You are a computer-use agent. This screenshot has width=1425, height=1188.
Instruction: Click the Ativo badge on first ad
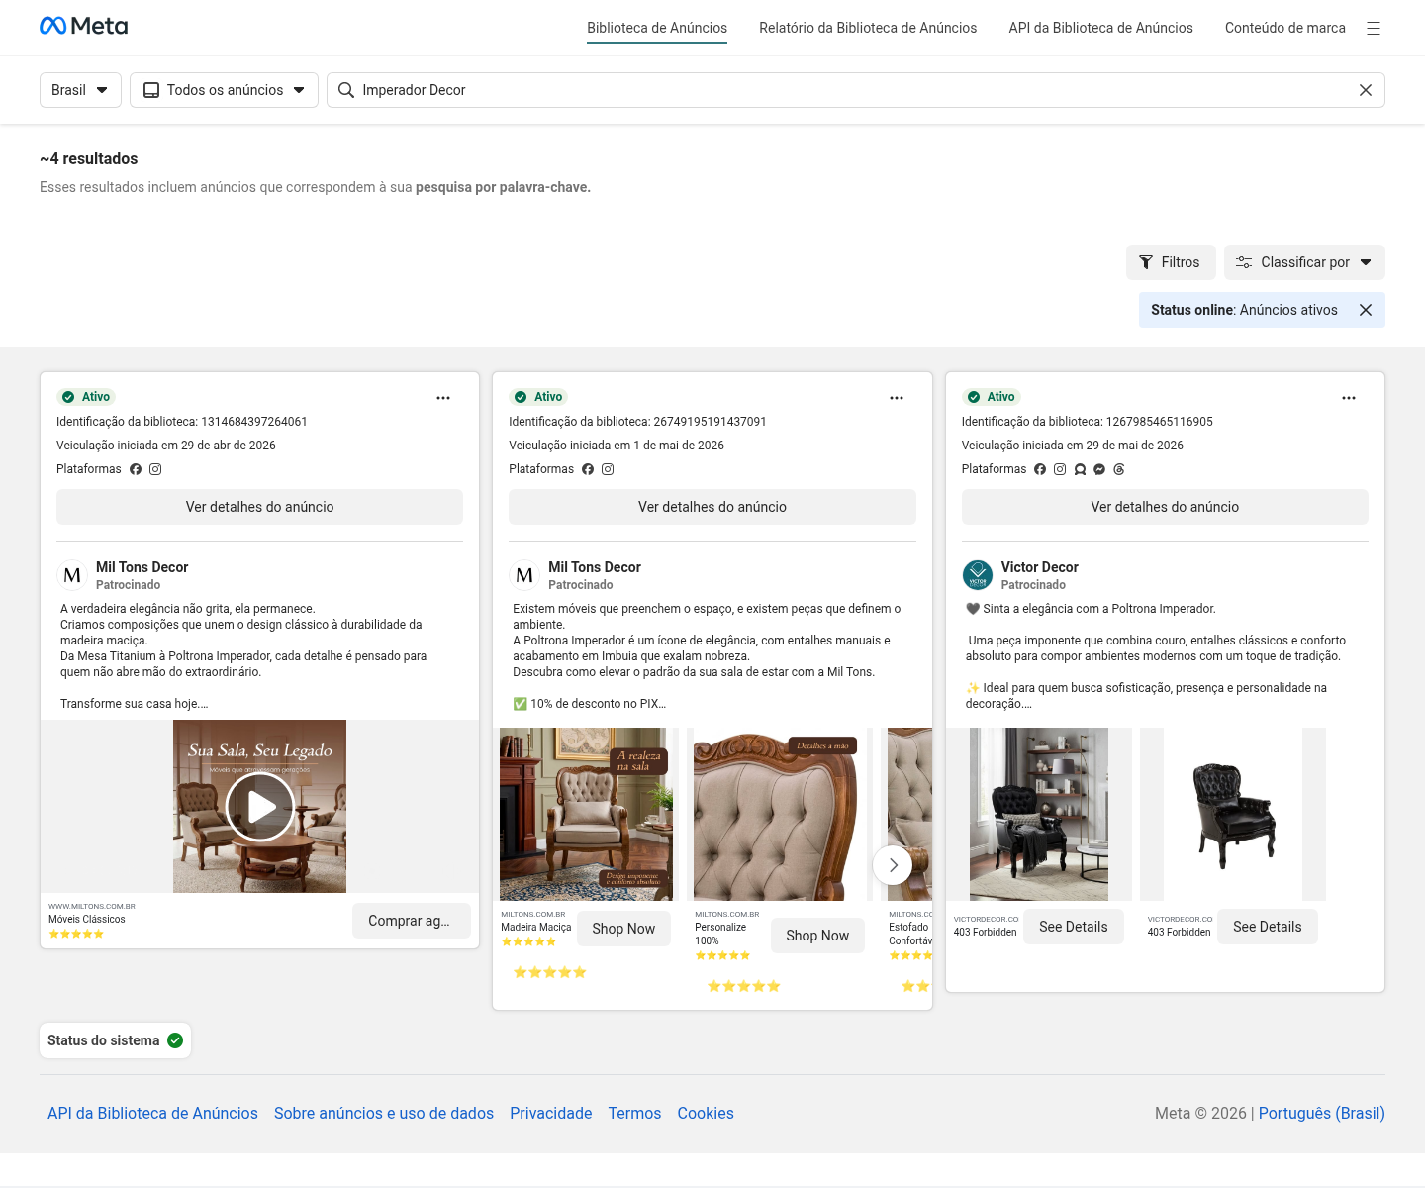point(86,397)
